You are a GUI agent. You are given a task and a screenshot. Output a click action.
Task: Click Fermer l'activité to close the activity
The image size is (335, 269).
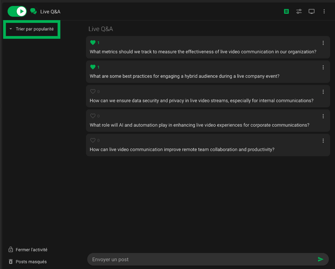[x=31, y=250]
